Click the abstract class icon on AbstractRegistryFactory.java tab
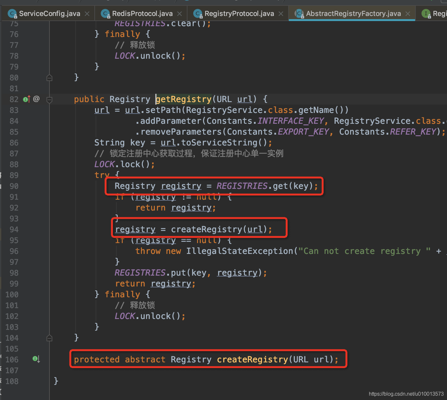This screenshot has width=447, height=400. coord(299,14)
